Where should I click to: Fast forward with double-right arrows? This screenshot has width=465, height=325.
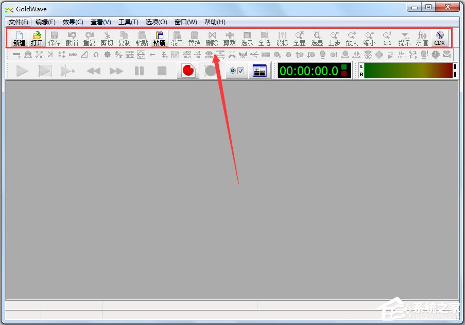click(x=116, y=71)
